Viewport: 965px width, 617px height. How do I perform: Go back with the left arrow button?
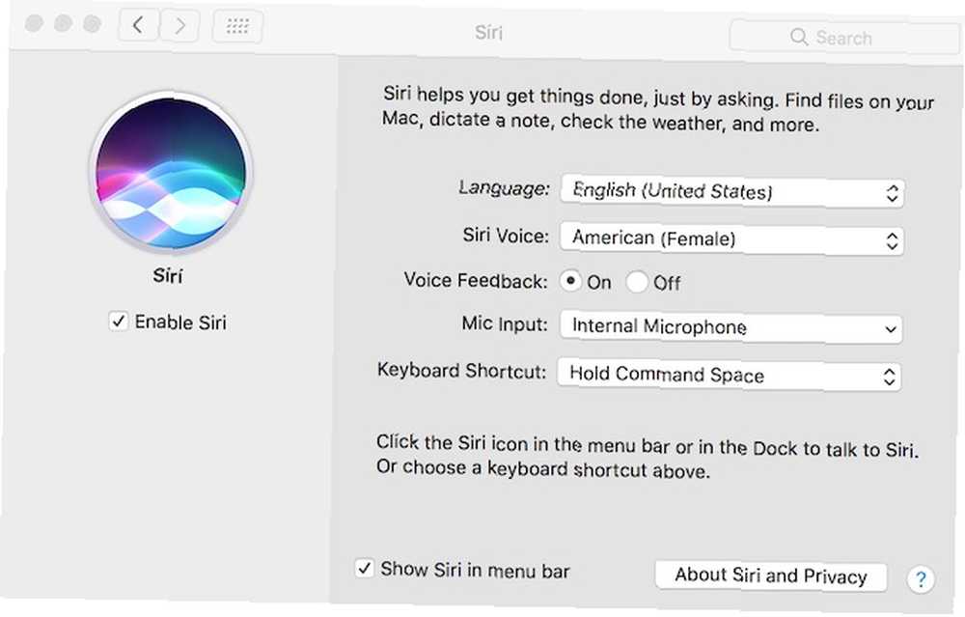(x=138, y=25)
